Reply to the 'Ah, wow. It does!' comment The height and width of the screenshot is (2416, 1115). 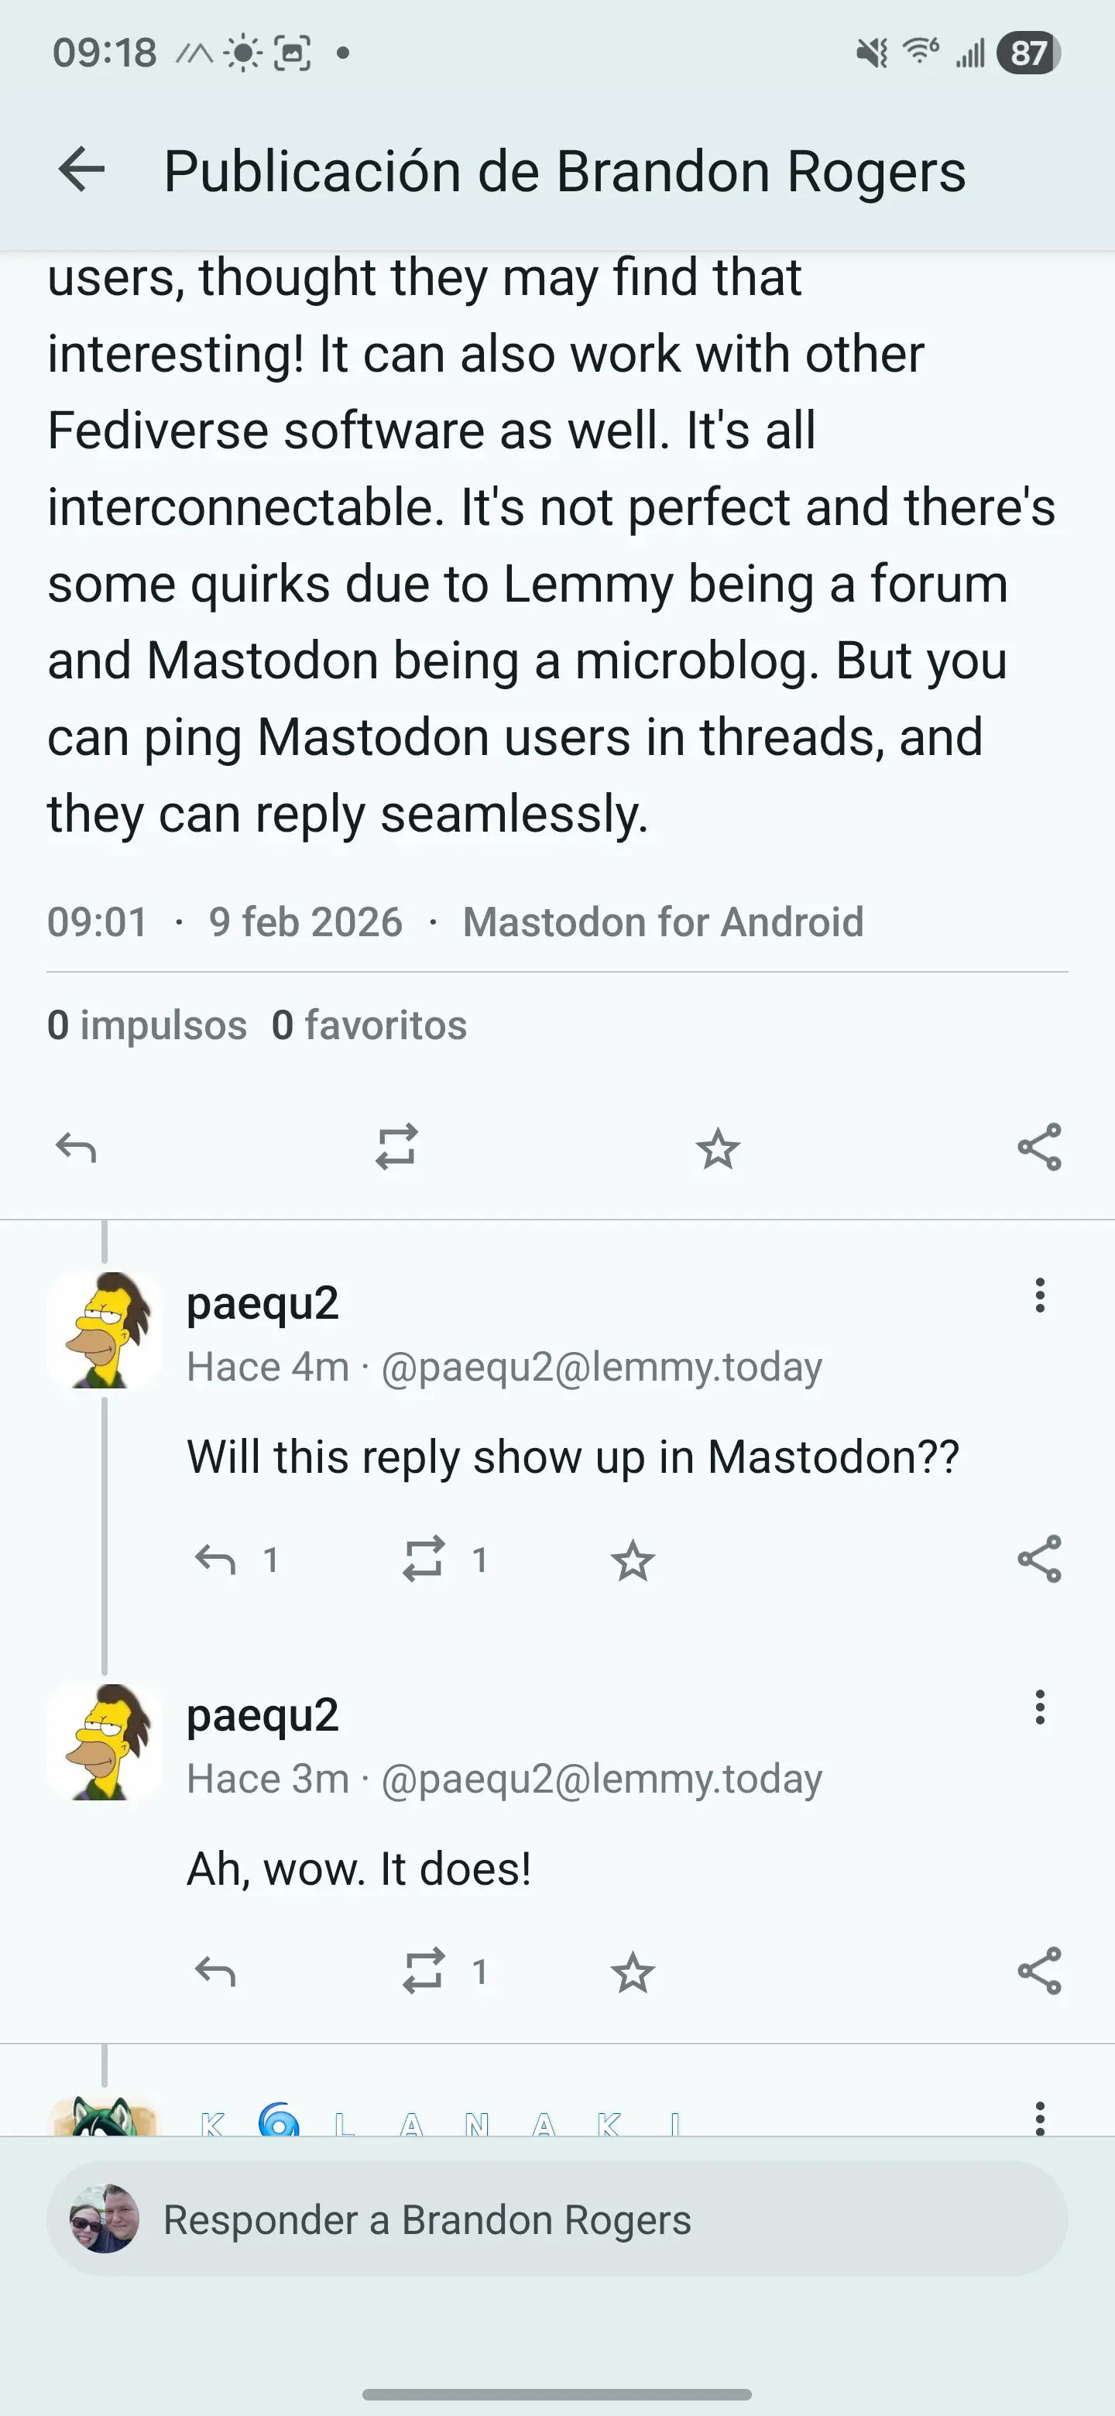point(216,1972)
